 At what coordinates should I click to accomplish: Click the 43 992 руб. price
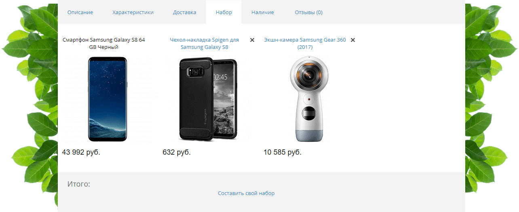coord(81,152)
